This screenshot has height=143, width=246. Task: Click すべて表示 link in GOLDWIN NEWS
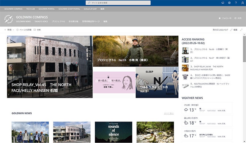click(169, 114)
